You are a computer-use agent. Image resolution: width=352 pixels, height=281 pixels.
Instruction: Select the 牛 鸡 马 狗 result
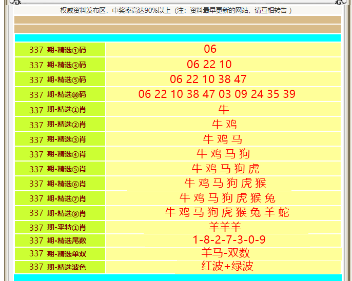click(x=223, y=154)
